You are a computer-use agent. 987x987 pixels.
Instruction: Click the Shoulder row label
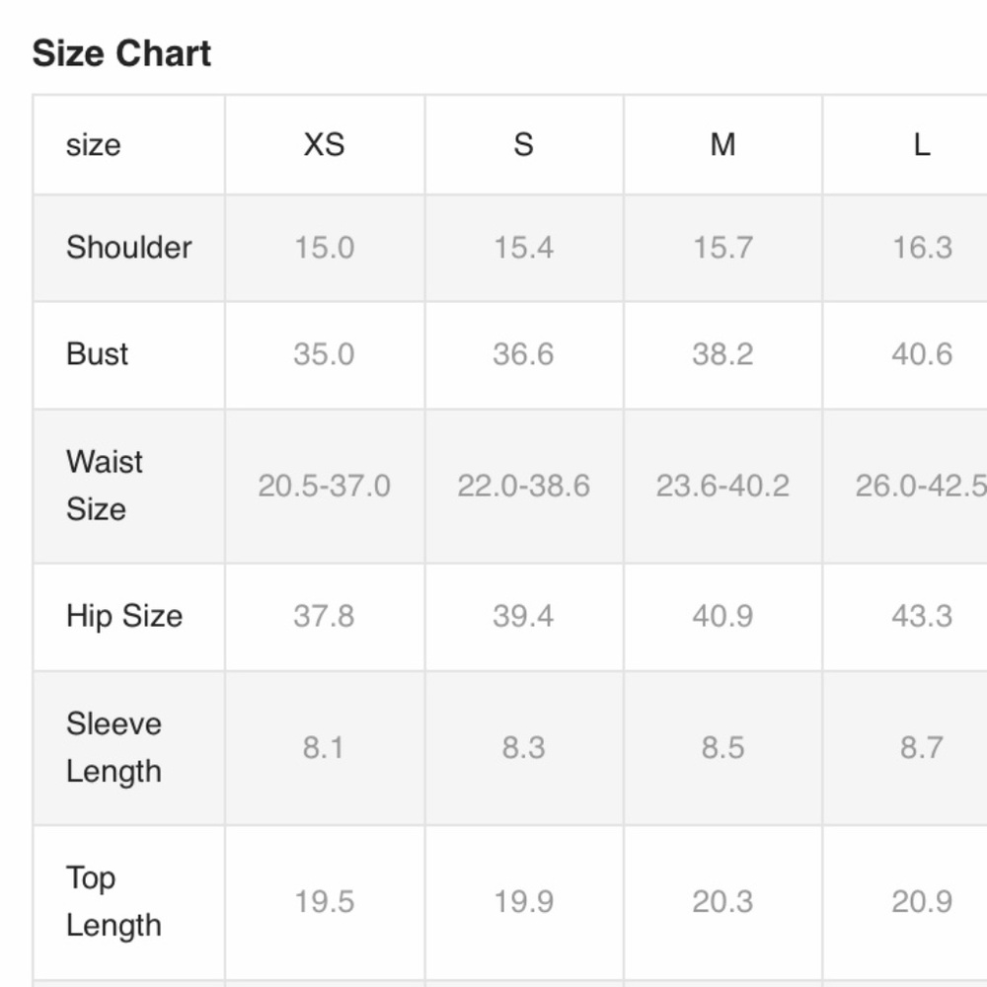pos(129,247)
